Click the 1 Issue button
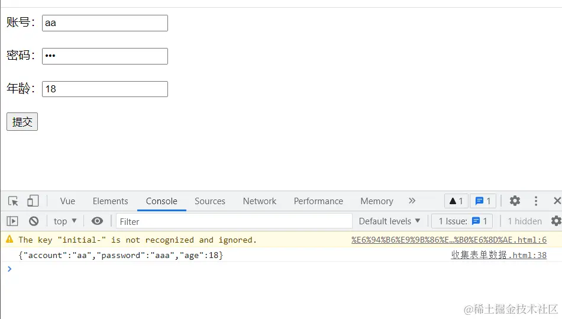This screenshot has width=562, height=319. tap(462, 221)
